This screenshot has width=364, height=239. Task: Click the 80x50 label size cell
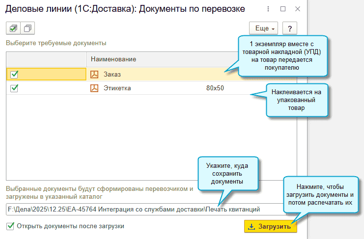pos(215,88)
